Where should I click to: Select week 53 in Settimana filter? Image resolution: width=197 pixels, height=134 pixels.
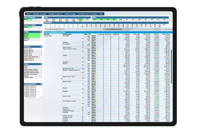click(164, 25)
